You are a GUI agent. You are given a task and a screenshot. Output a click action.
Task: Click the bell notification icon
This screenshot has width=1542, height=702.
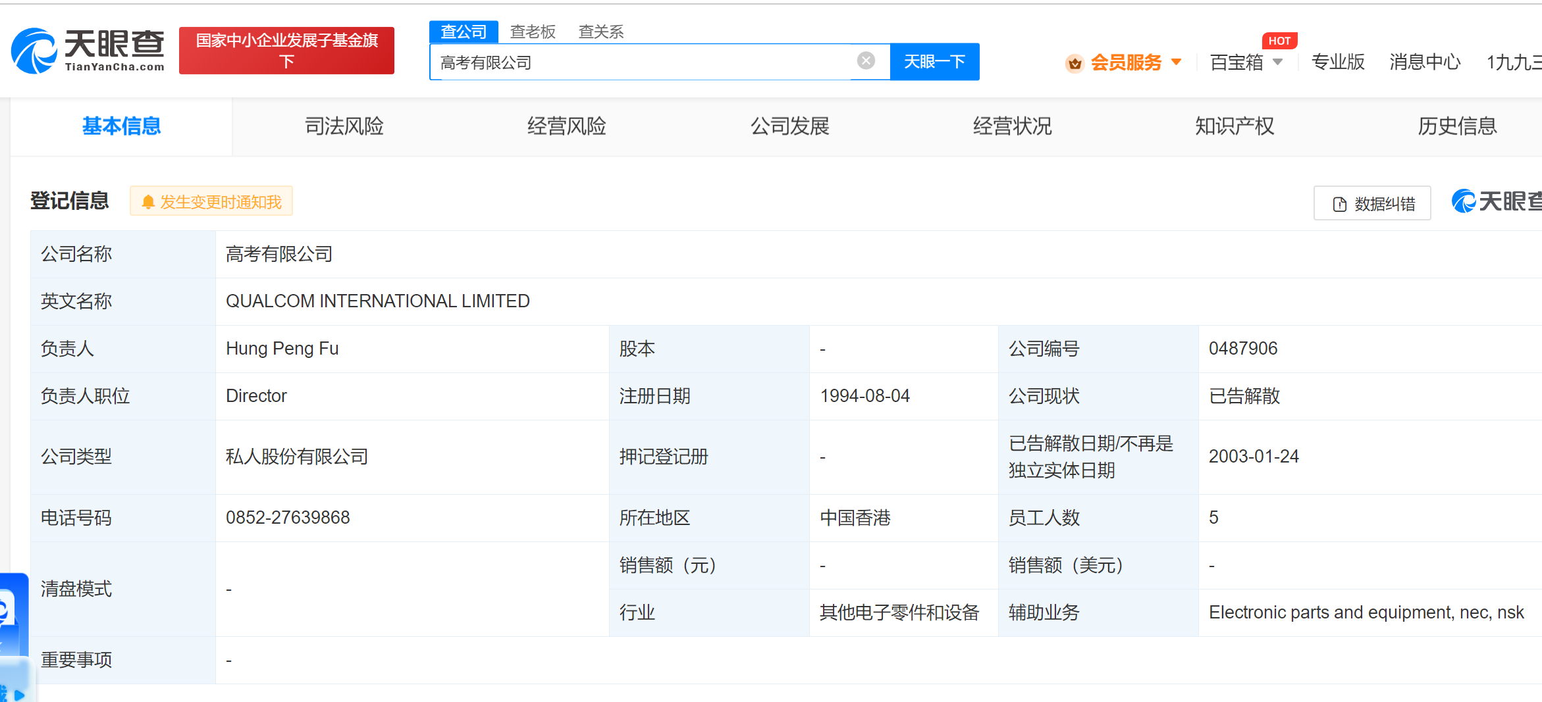[148, 202]
